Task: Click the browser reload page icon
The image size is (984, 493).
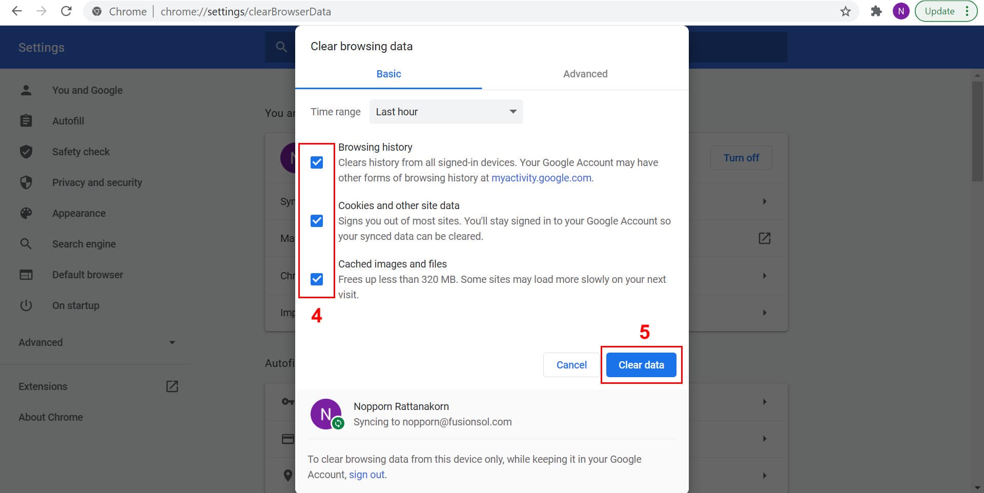Action: (66, 11)
